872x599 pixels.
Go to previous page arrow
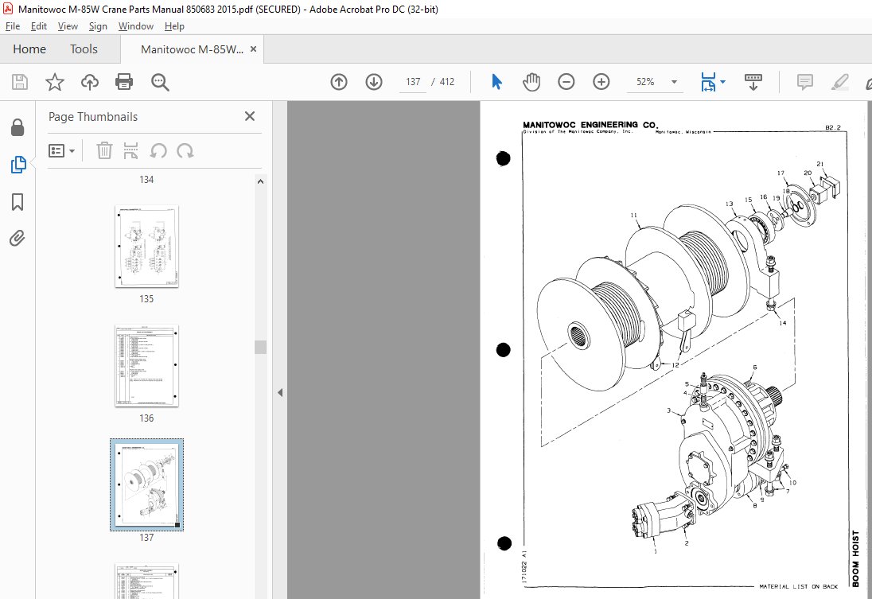point(339,82)
